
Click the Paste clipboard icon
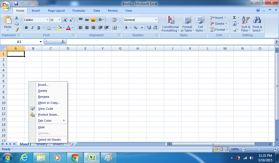[x=8, y=20]
